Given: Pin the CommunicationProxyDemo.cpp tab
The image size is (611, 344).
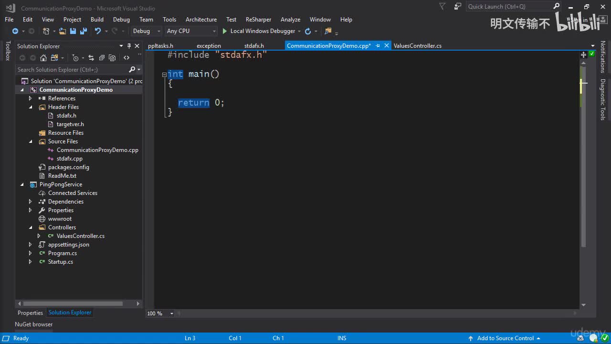Looking at the screenshot, I should pyautogui.click(x=378, y=46).
